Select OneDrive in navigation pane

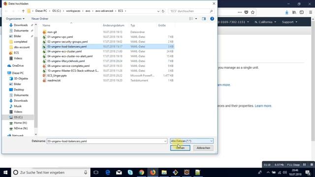18,66
